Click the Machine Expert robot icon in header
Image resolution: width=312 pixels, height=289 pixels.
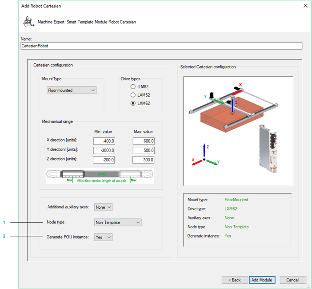pos(28,21)
